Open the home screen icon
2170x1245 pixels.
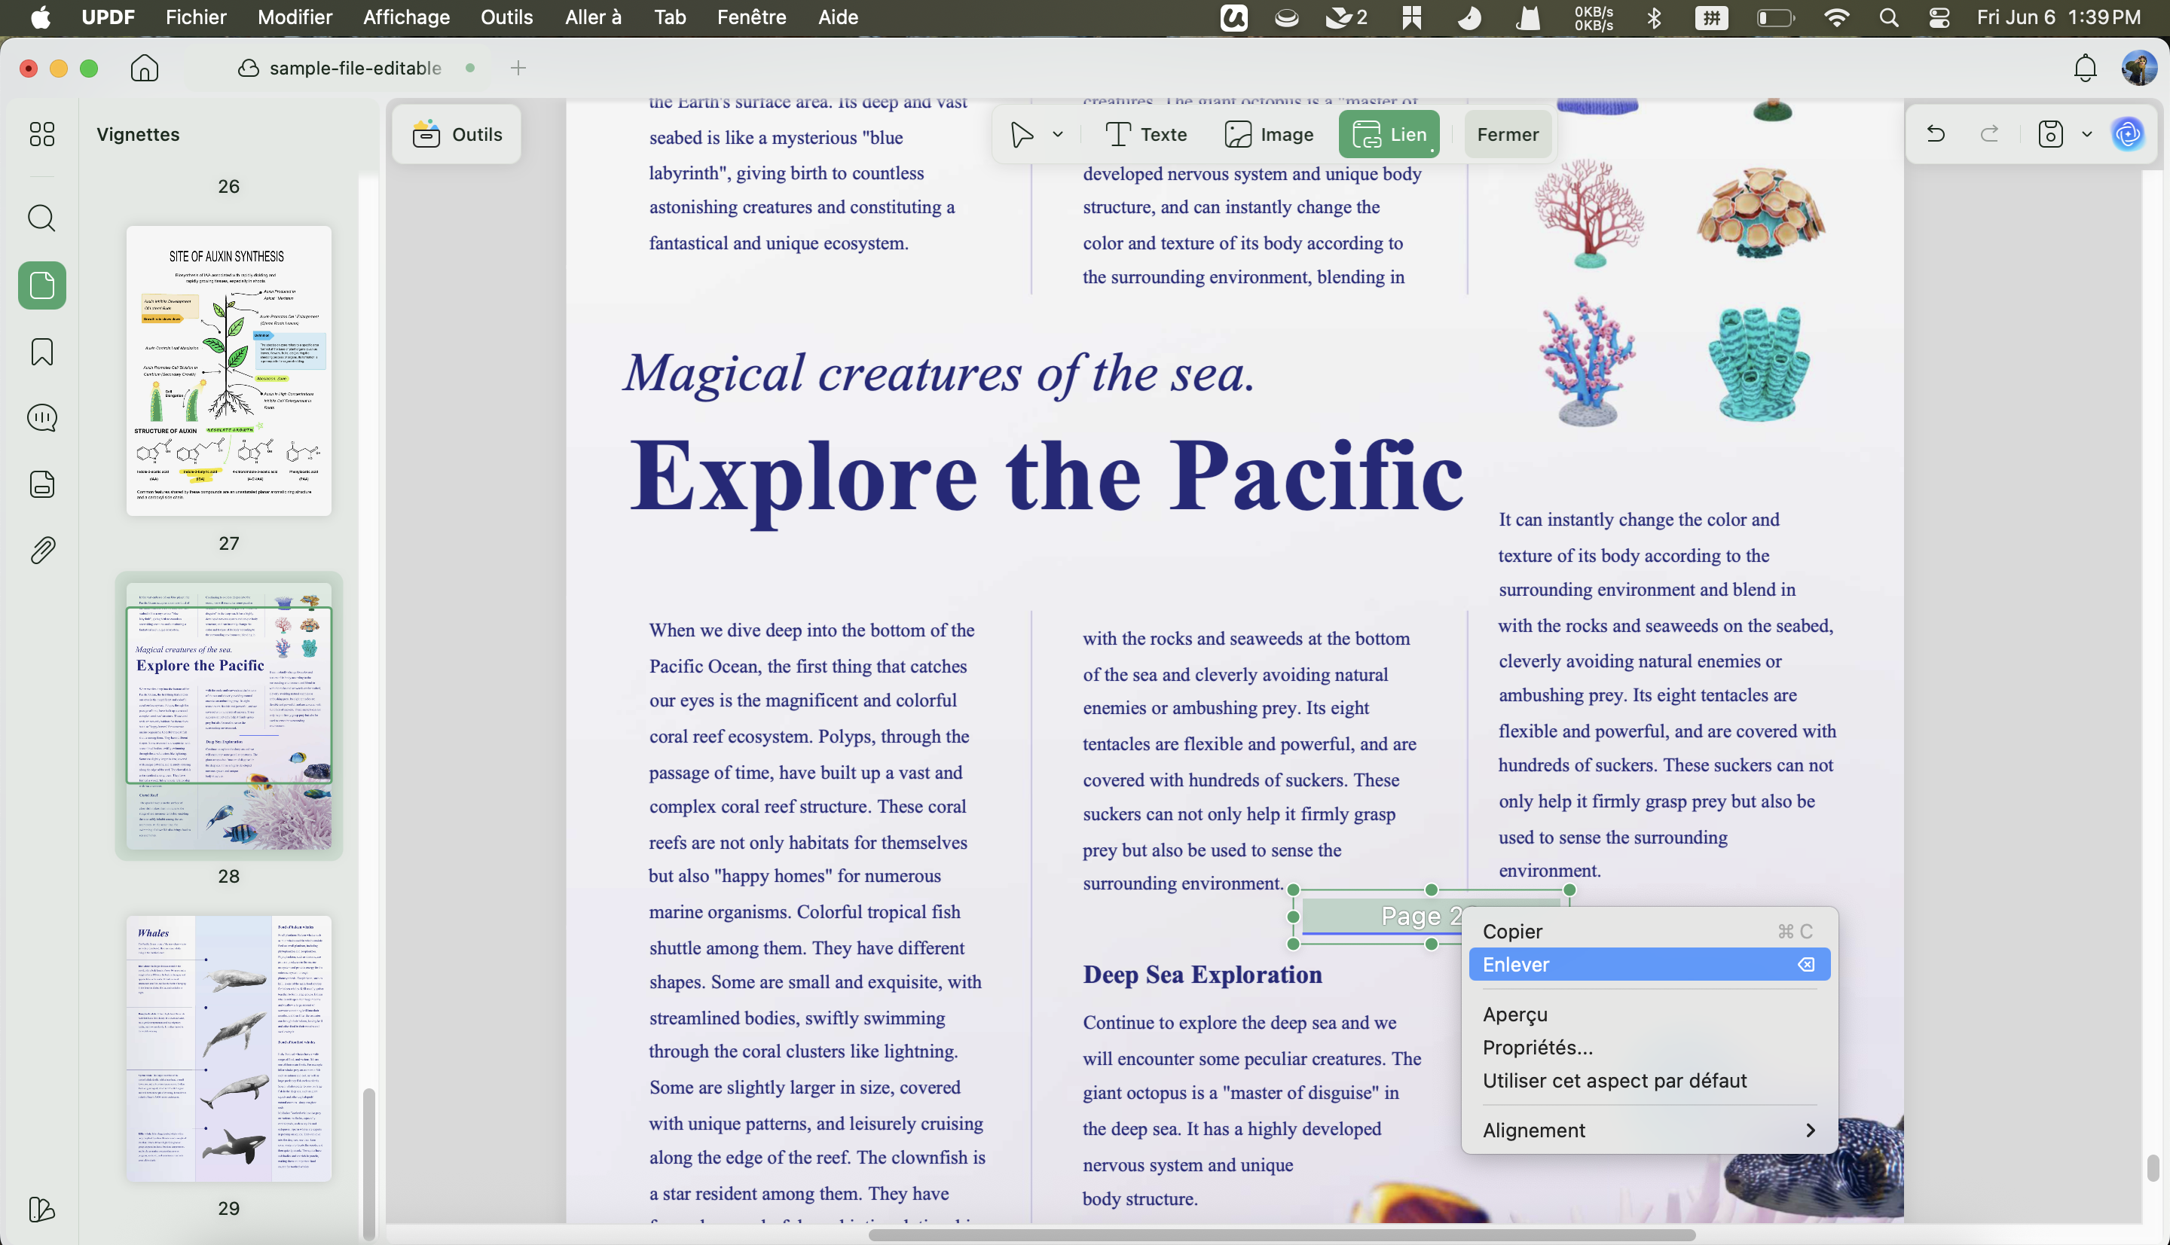tap(145, 69)
